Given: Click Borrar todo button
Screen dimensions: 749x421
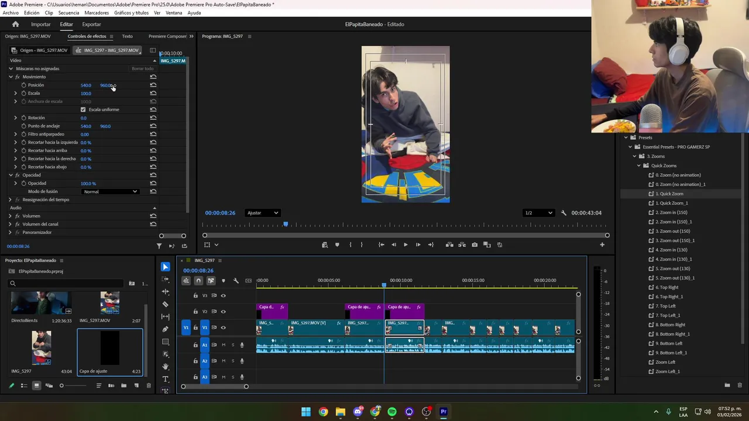Looking at the screenshot, I should pos(142,69).
